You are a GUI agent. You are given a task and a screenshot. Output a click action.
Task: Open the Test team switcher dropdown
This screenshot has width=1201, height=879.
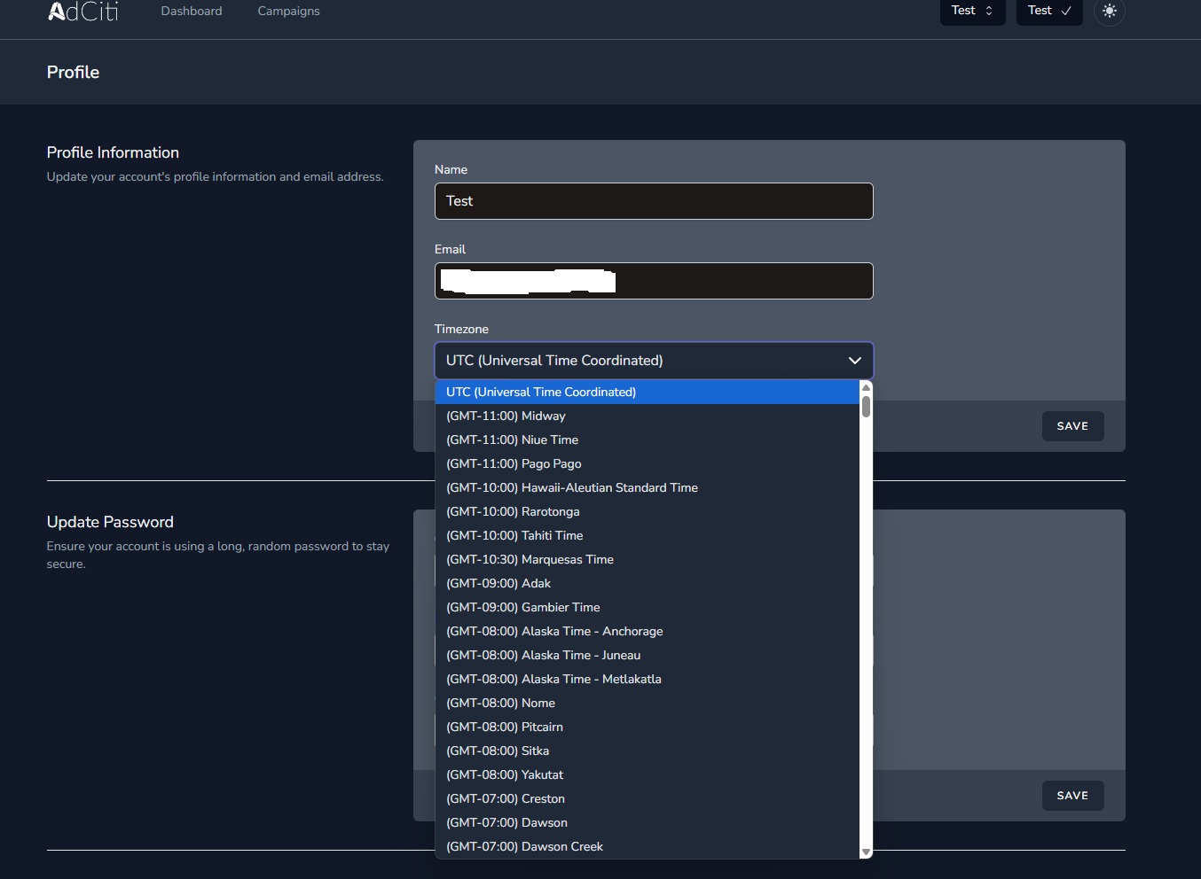(x=972, y=11)
